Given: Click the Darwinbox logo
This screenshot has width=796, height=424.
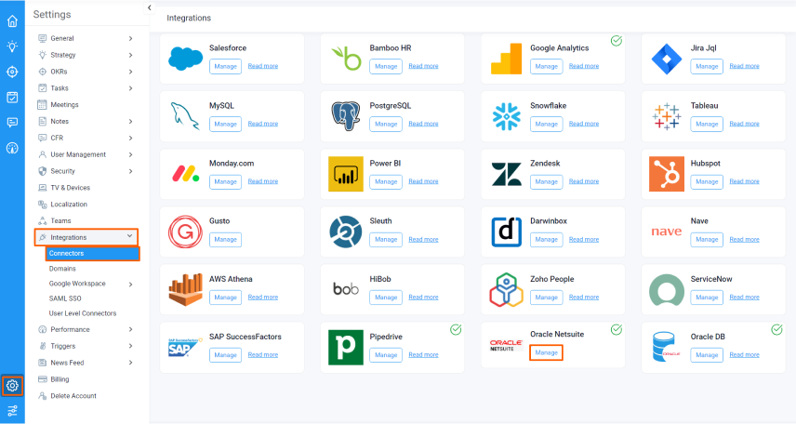Looking at the screenshot, I should click(x=506, y=232).
